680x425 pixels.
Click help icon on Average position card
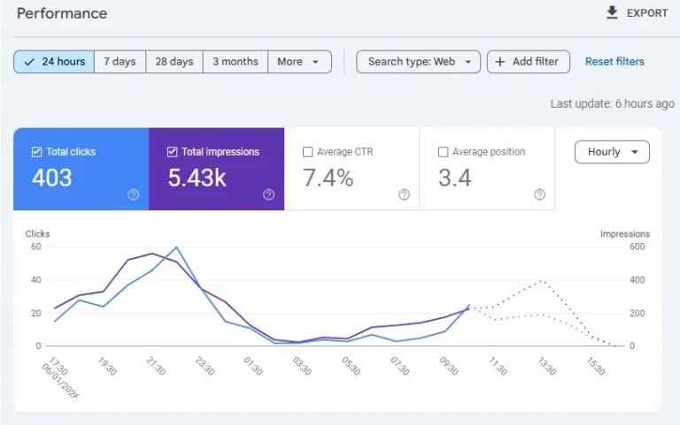(x=539, y=194)
